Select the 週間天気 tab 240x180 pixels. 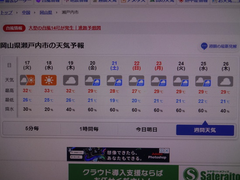tap(205, 130)
